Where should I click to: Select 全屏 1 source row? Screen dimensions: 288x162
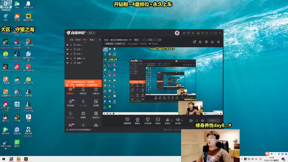tap(84, 63)
